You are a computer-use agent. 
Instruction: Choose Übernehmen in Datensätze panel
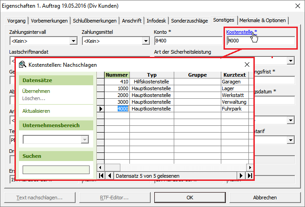[x=36, y=91]
